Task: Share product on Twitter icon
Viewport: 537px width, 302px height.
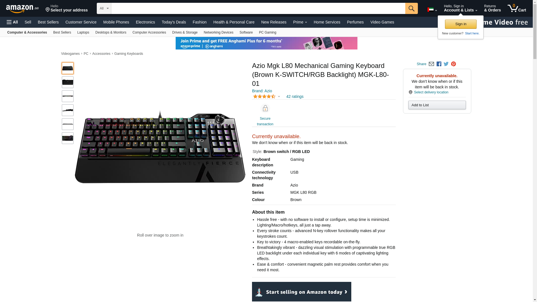Action: pos(446,64)
